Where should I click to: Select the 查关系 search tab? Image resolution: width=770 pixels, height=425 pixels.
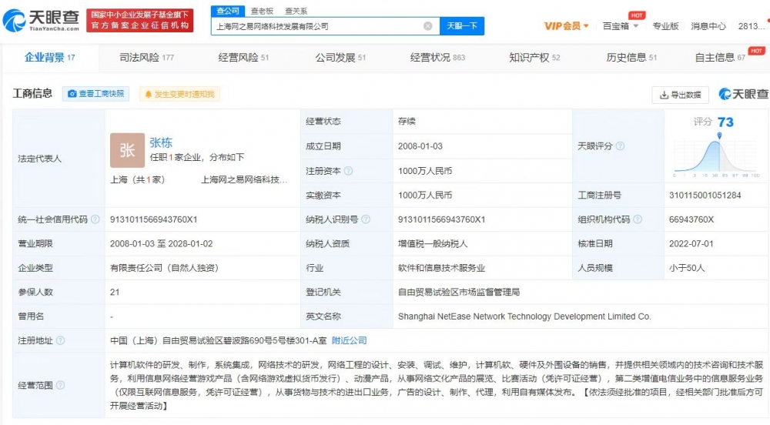(x=296, y=11)
